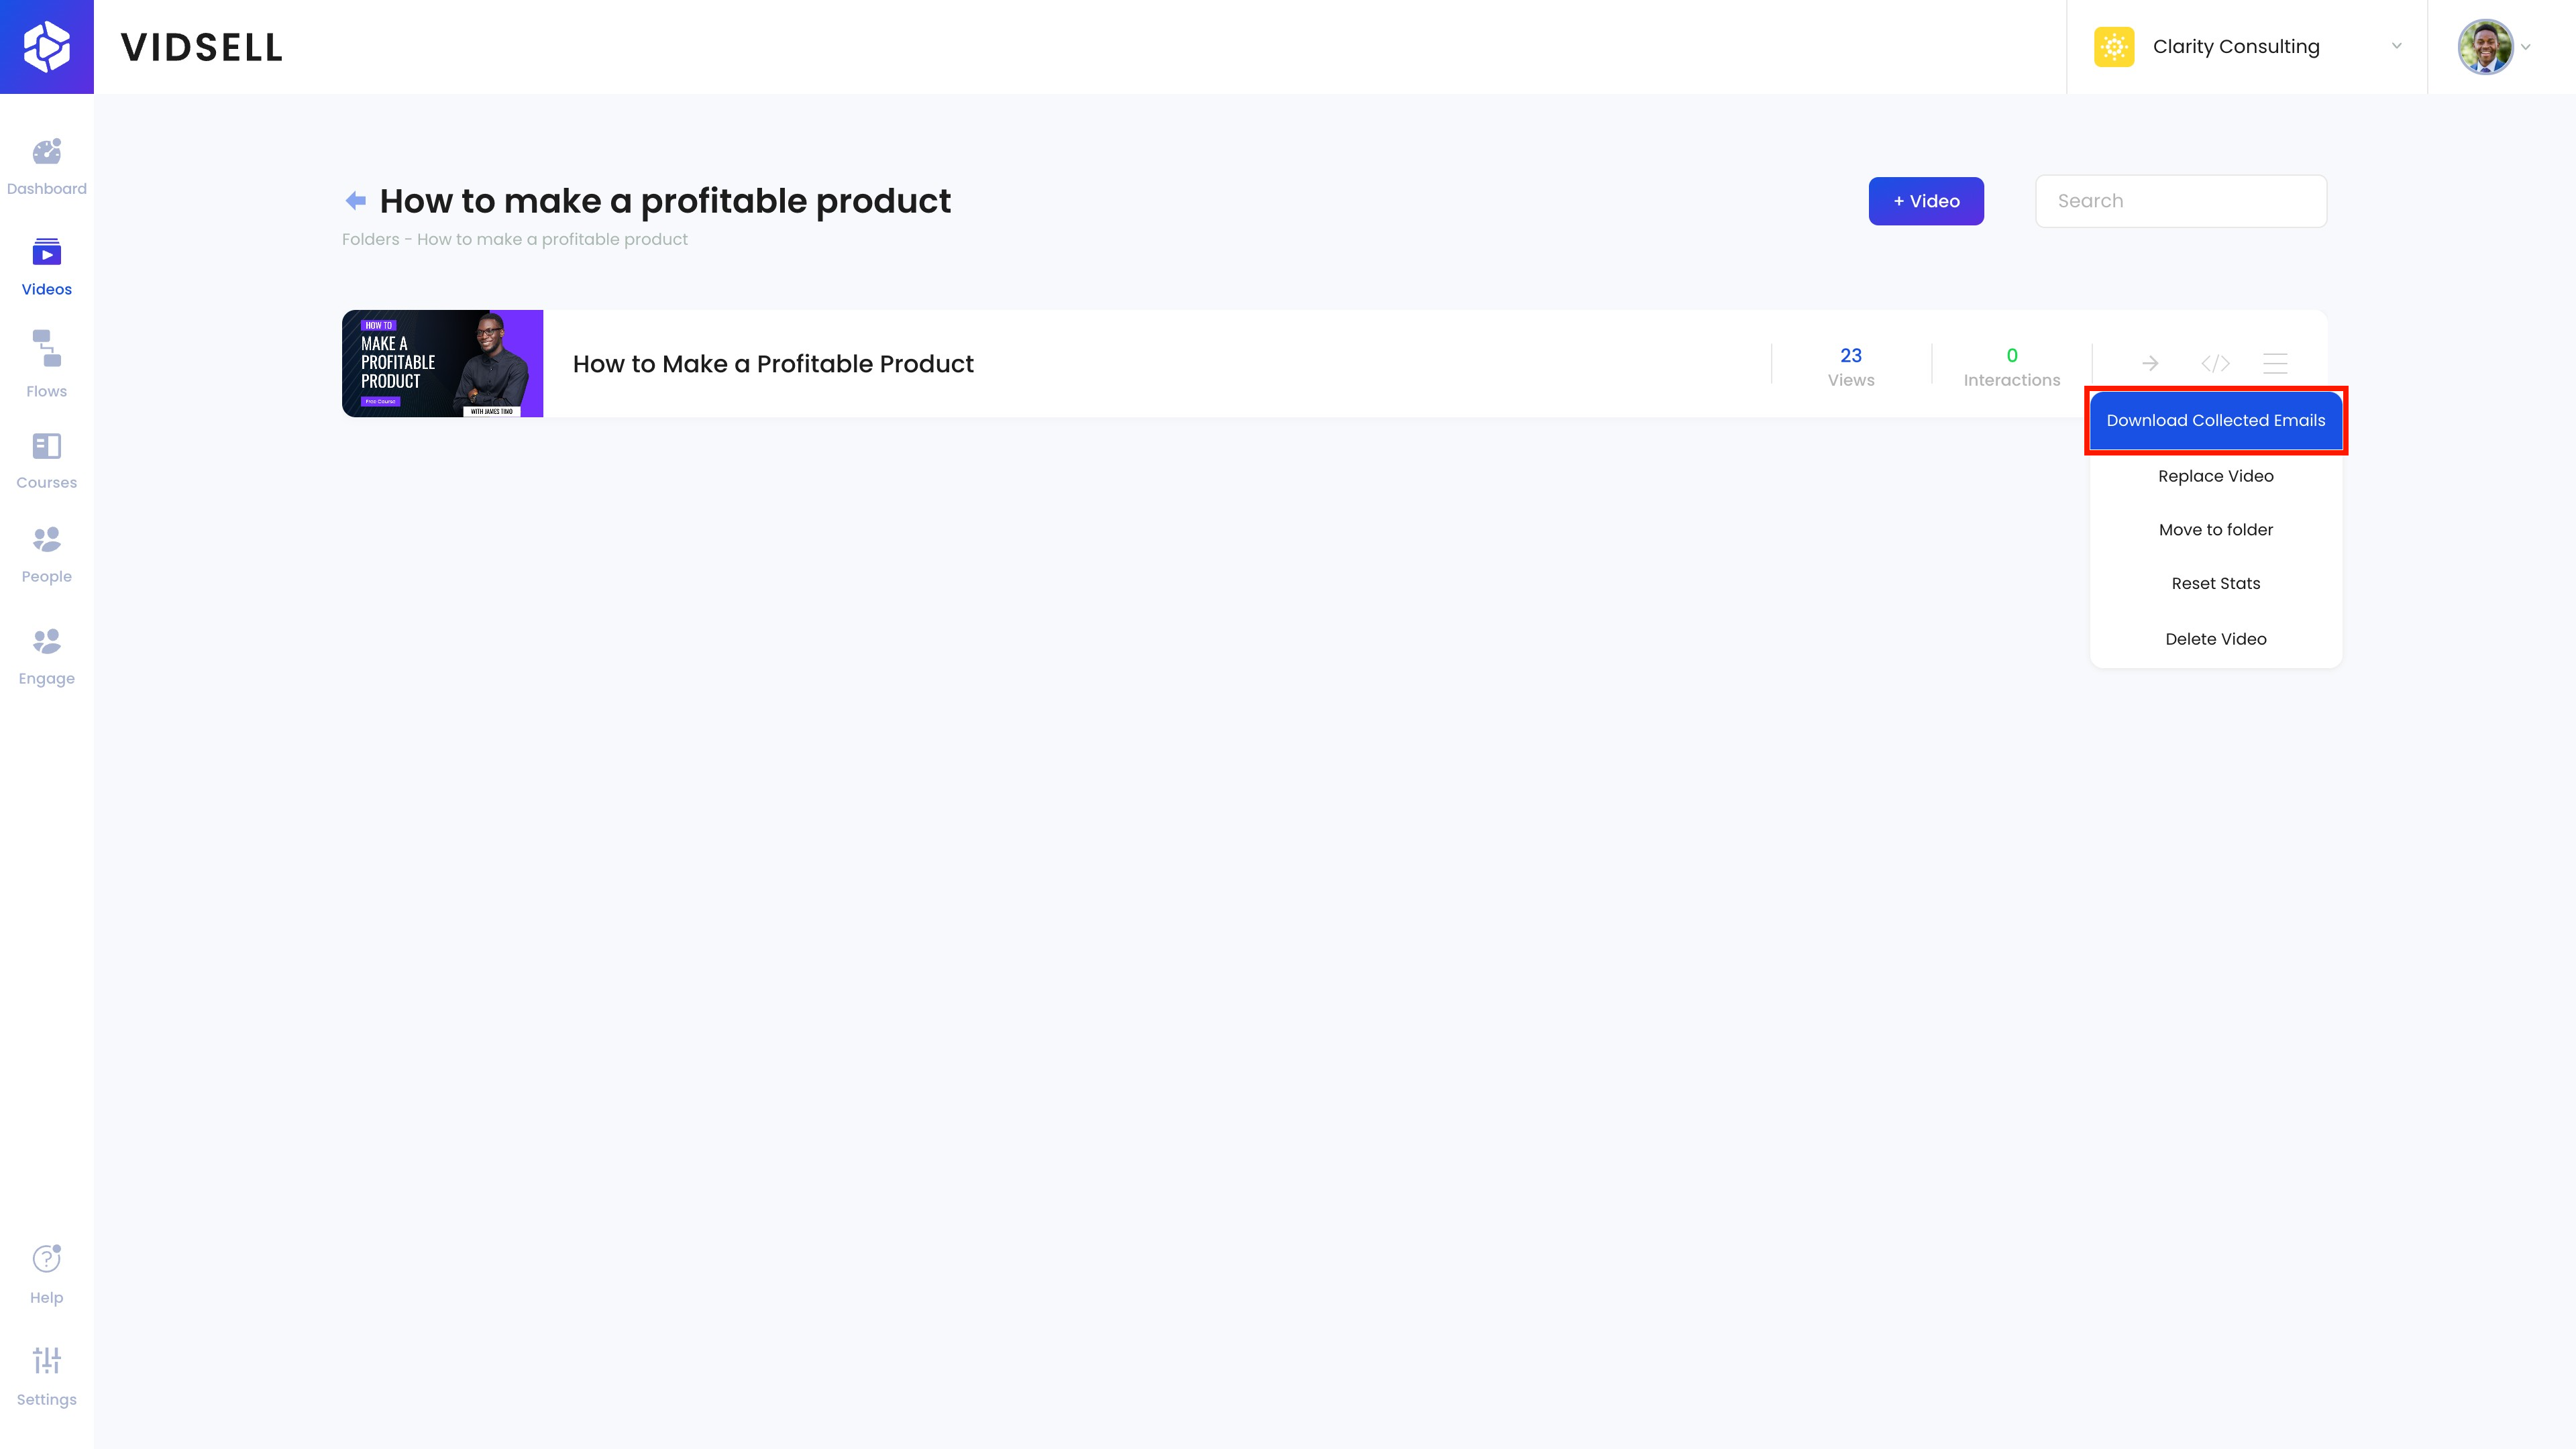Go to Flows in the sidebar
This screenshot has width=2576, height=1449.
(x=46, y=349)
